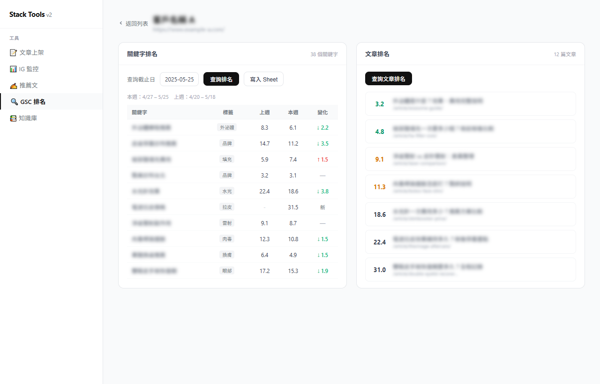Click the 雷射 tag
This screenshot has height=384, width=600.
click(x=227, y=223)
